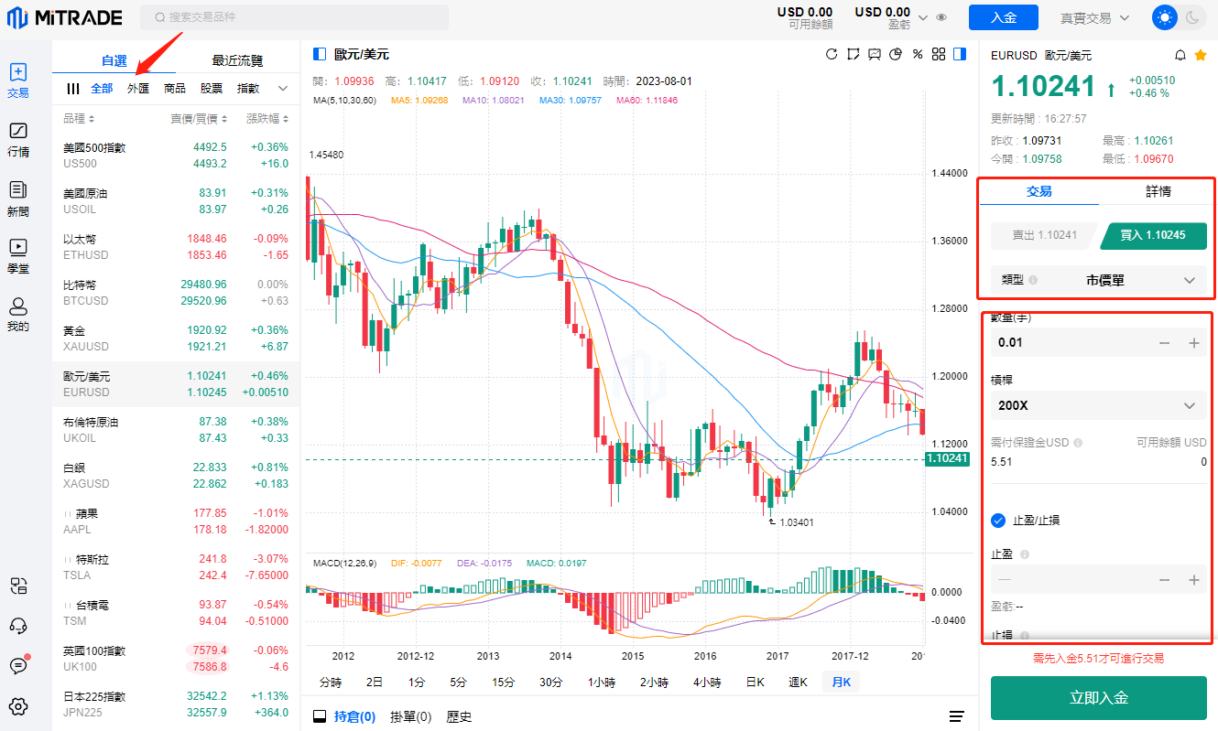The height and width of the screenshot is (731, 1218).
Task: Uncheck the 止盈/止損 checkbox
Action: pos(999,521)
